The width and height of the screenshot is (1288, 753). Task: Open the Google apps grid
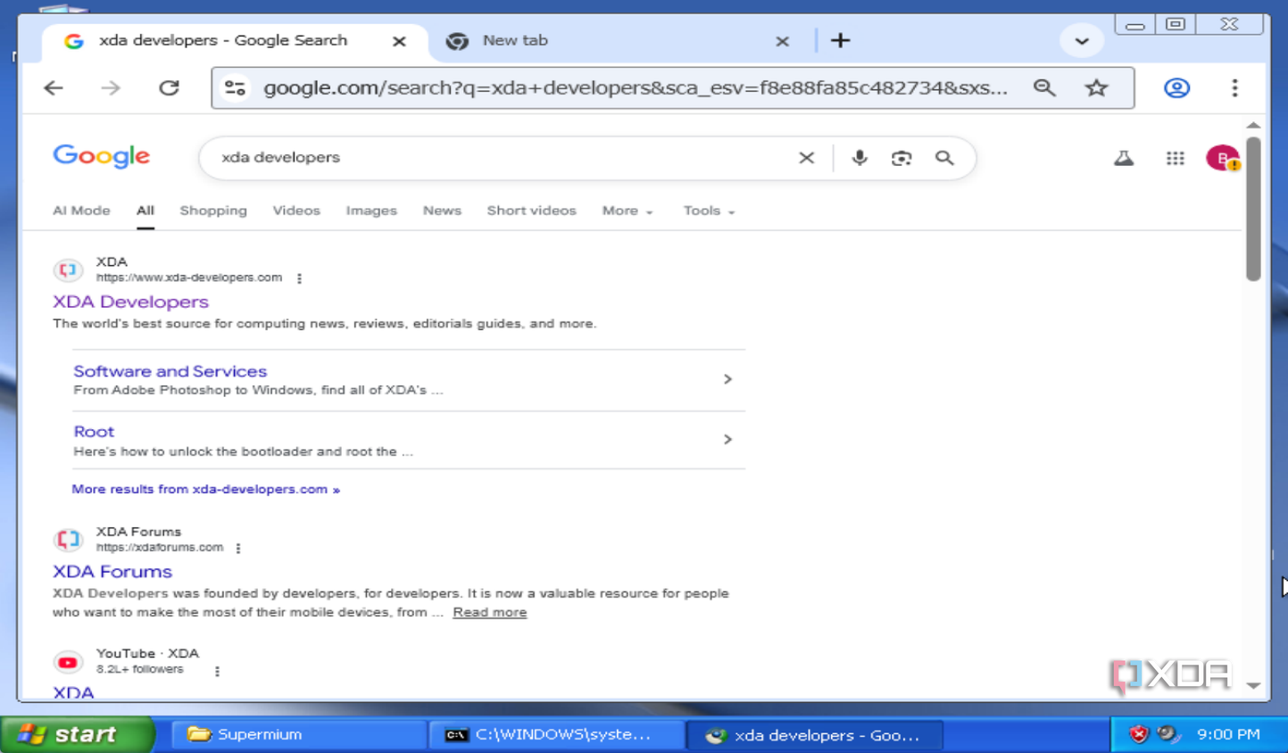[x=1175, y=158]
